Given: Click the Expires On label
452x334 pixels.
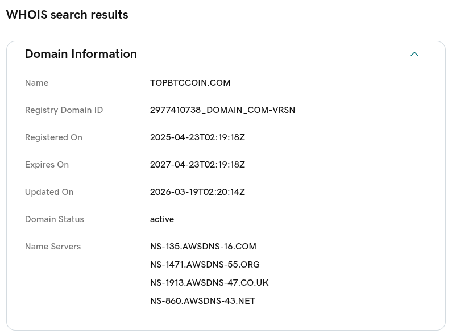Looking at the screenshot, I should [x=47, y=165].
